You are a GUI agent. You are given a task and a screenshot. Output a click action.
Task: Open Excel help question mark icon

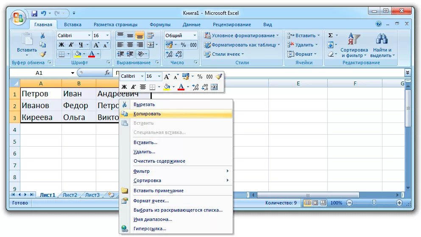pos(379,24)
